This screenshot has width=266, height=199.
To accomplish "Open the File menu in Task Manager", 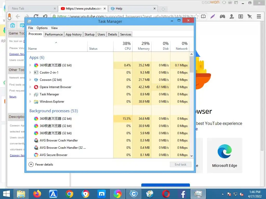I will [31, 28].
